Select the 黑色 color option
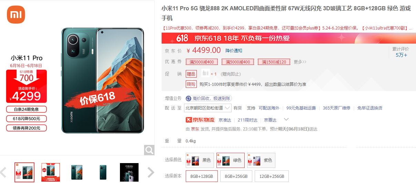The image size is (416, 183). click(x=200, y=160)
